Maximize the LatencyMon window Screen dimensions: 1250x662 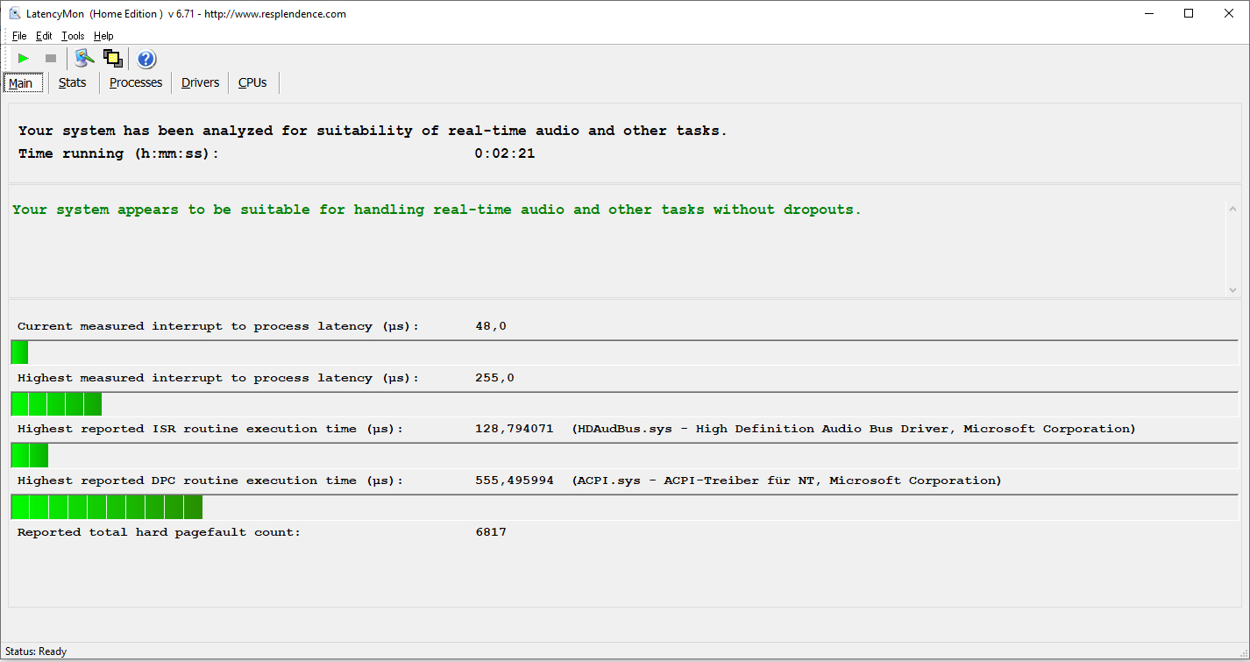(x=1189, y=13)
